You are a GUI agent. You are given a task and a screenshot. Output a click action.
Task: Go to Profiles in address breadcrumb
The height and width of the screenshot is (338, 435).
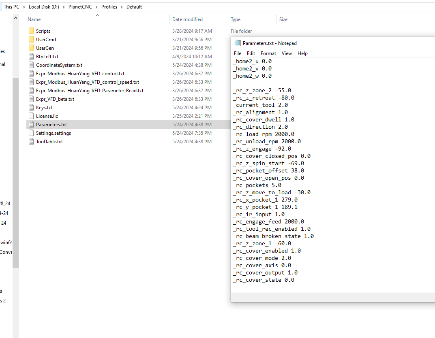109,7
